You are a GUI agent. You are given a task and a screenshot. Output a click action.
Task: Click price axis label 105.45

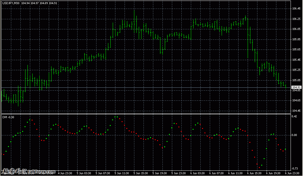pos(296,60)
